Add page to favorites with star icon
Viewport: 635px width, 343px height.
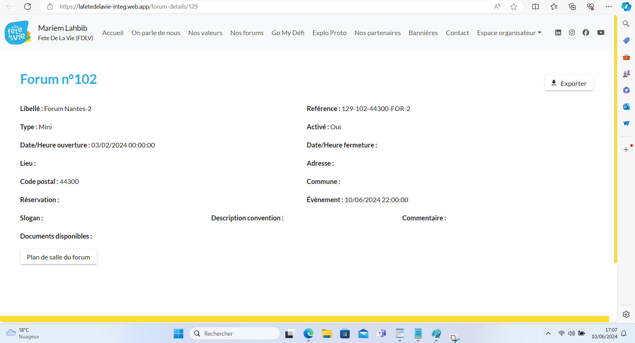coord(513,7)
